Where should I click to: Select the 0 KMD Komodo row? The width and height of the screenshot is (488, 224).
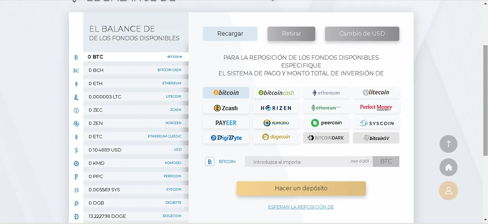[x=136, y=163]
